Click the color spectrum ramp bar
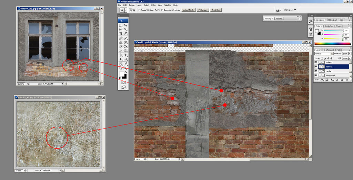The height and width of the screenshot is (180, 353). click(x=332, y=44)
